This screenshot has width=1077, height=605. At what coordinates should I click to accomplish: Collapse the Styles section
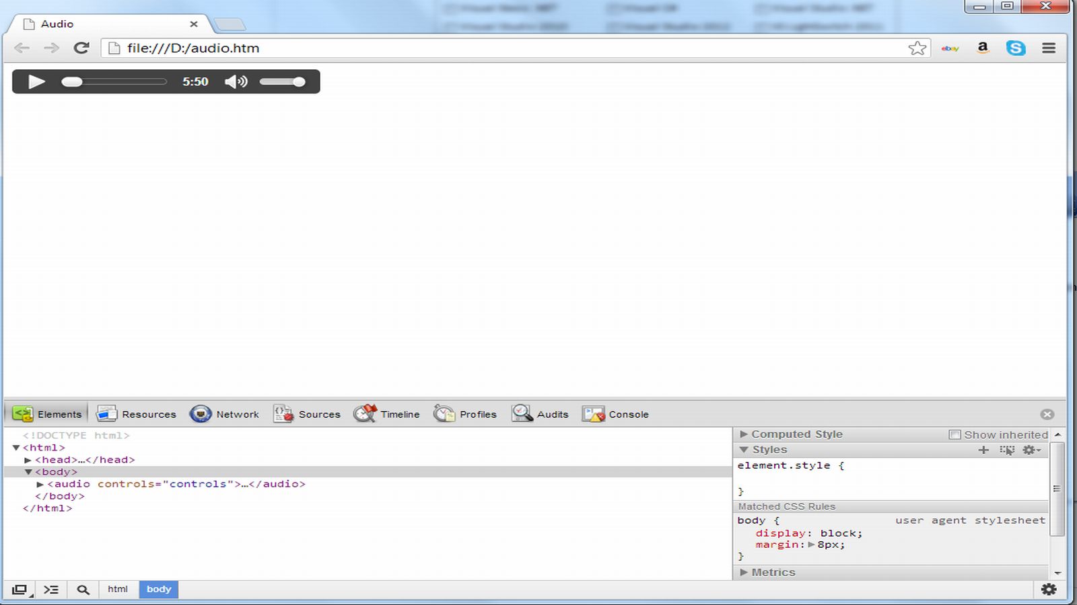click(x=744, y=450)
